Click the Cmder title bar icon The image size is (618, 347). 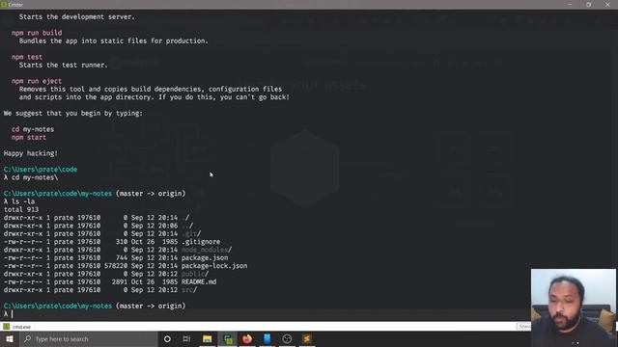click(4, 4)
